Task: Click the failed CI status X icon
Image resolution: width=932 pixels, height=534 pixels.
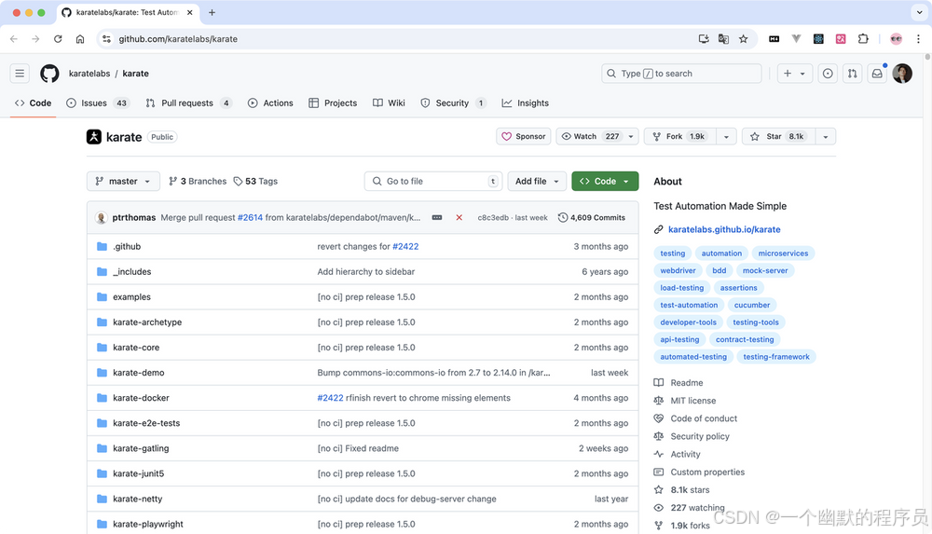Action: 459,218
